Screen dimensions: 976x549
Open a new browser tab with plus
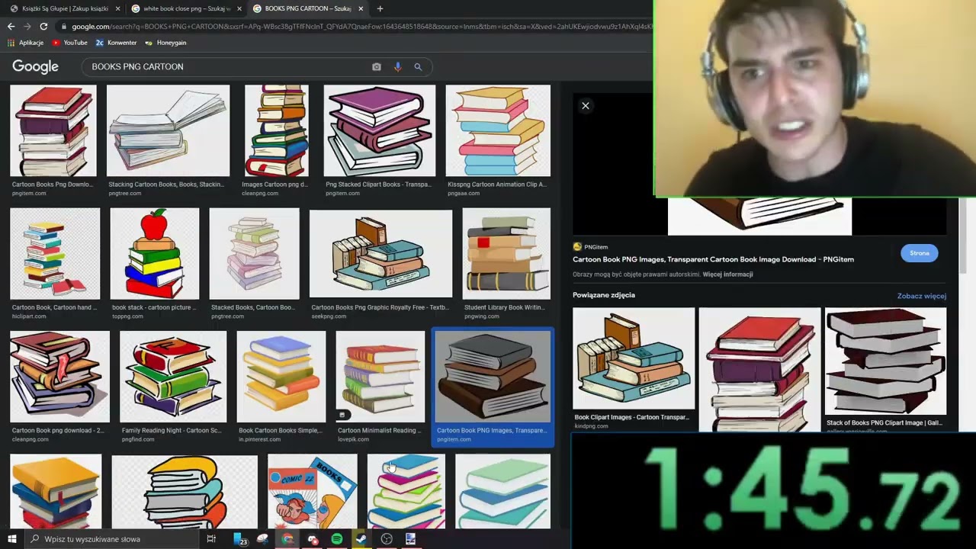[x=380, y=8]
